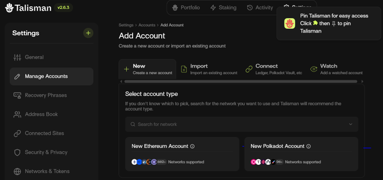Open Recovery Phrases settings
The width and height of the screenshot is (383, 180).
[x=51, y=95]
